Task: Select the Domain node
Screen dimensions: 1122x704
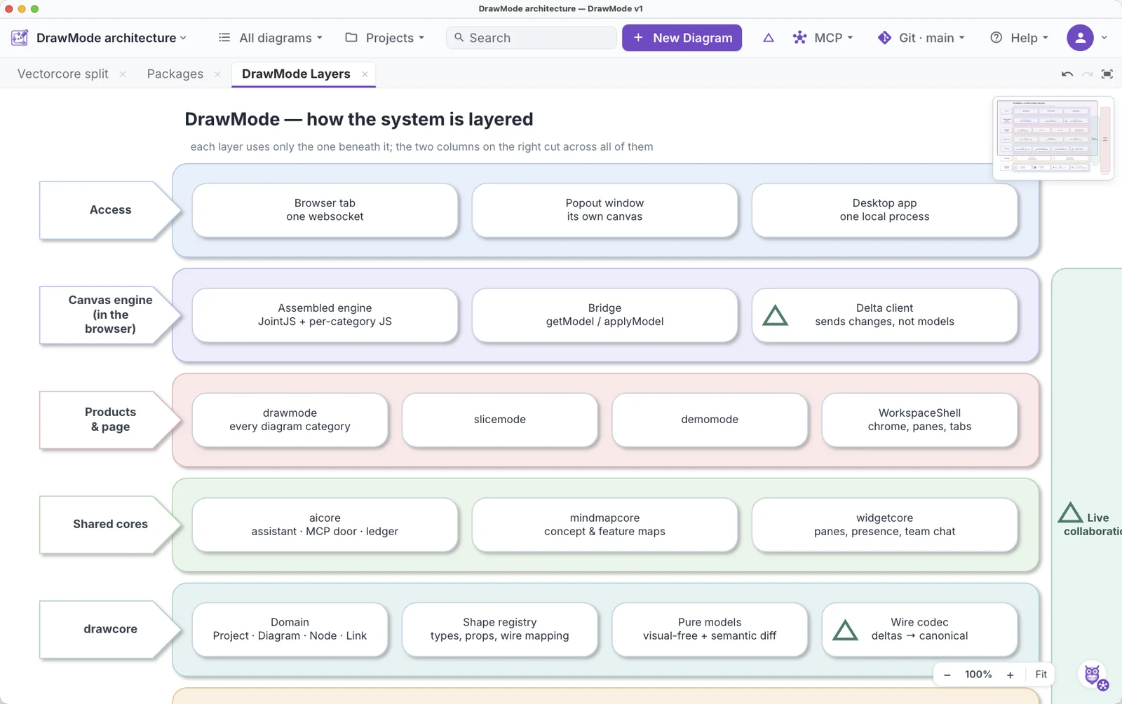Action: coord(290,629)
